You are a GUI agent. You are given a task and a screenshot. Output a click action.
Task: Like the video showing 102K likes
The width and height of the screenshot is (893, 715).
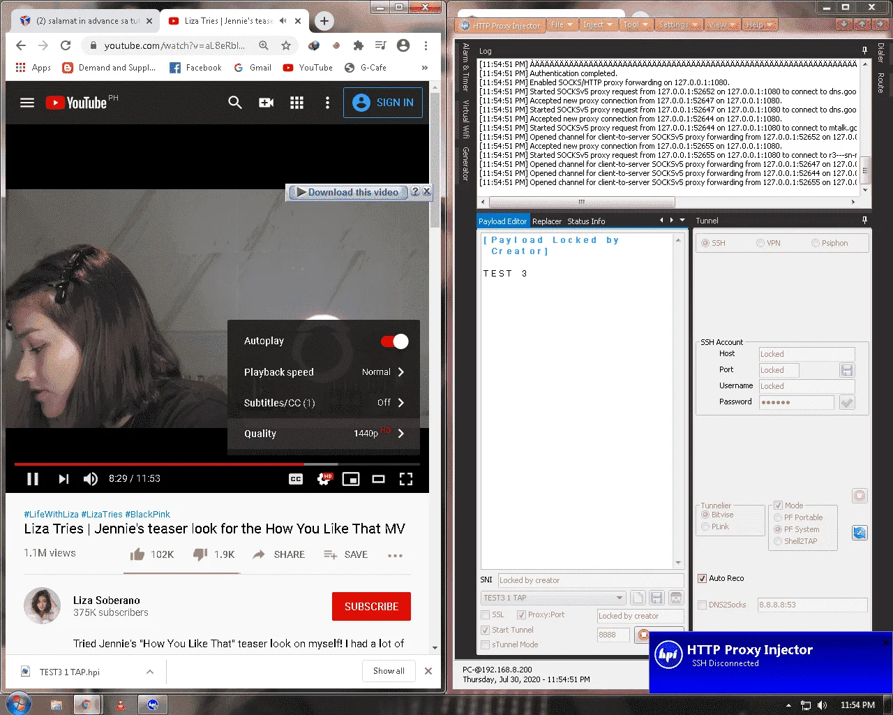[x=151, y=554]
